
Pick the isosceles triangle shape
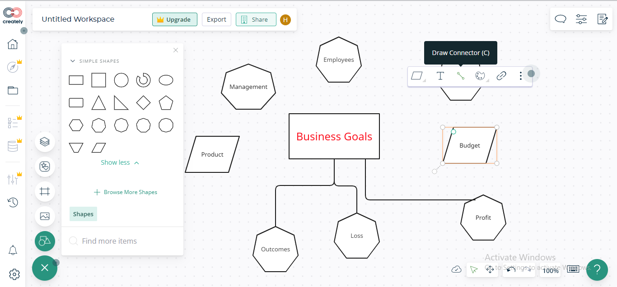pos(98,102)
